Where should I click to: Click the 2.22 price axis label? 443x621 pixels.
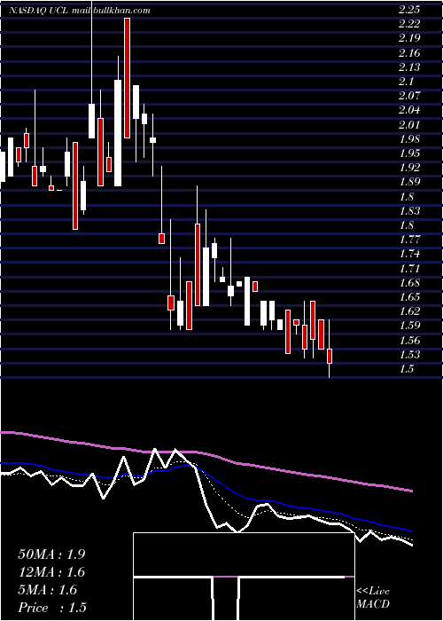point(409,24)
